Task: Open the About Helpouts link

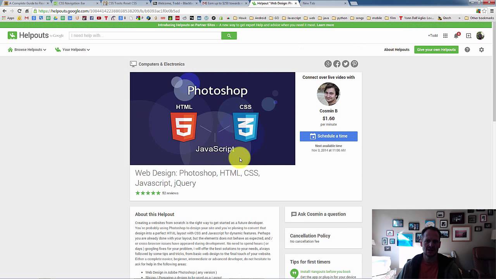Action: point(396,50)
